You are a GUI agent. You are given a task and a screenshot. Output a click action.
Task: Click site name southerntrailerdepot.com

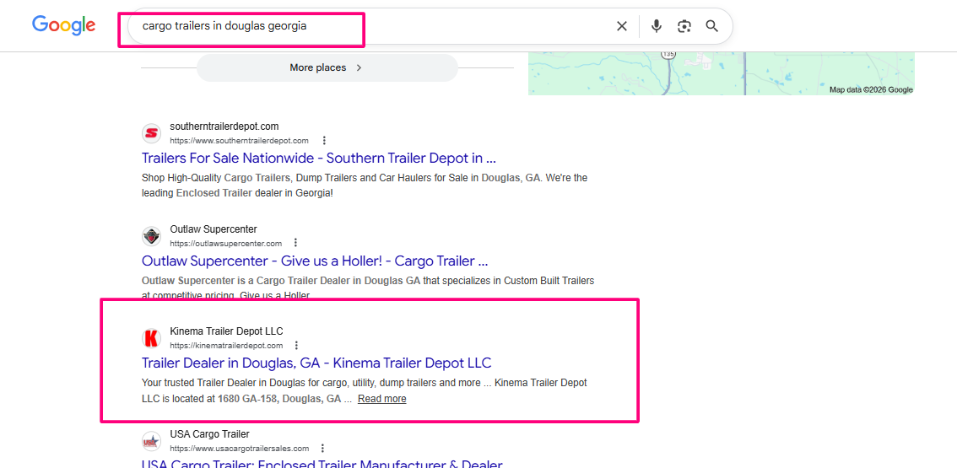point(224,126)
